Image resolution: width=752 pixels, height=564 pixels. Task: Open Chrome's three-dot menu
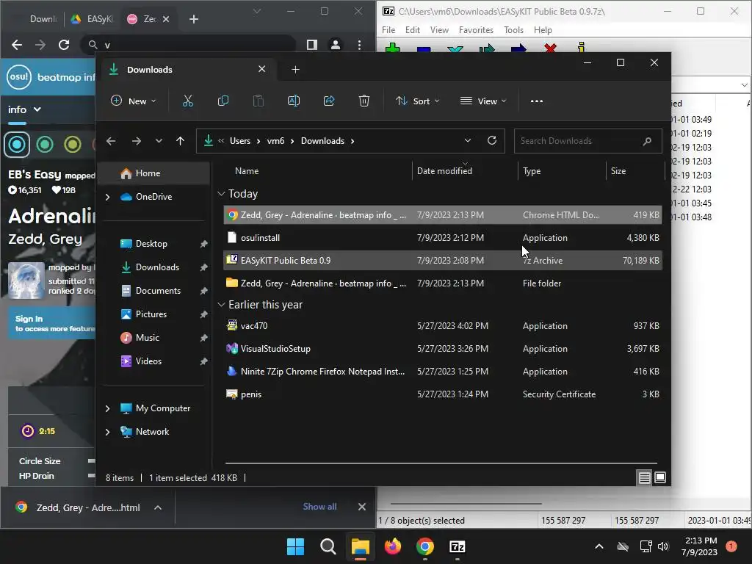coord(359,45)
